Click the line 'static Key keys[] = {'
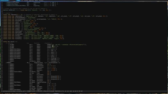The width and height of the screenshot is (168, 94). point(10,42)
